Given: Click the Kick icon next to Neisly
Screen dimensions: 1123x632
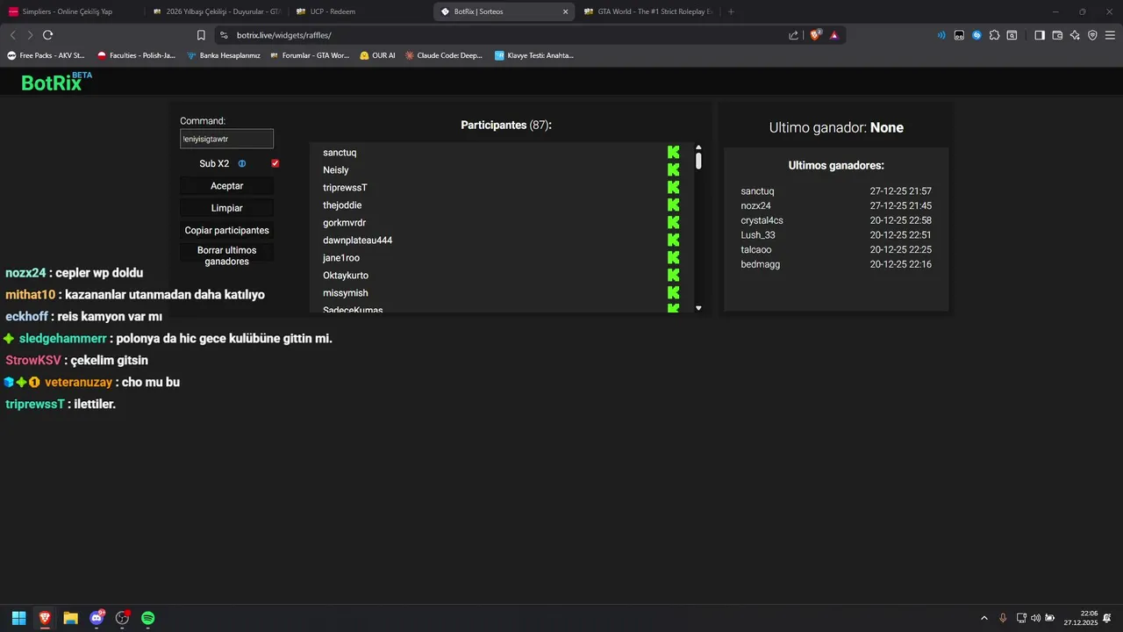Looking at the screenshot, I should pos(673,170).
